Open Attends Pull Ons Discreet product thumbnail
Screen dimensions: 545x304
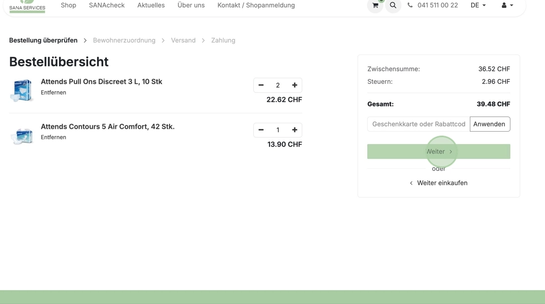click(x=21, y=90)
